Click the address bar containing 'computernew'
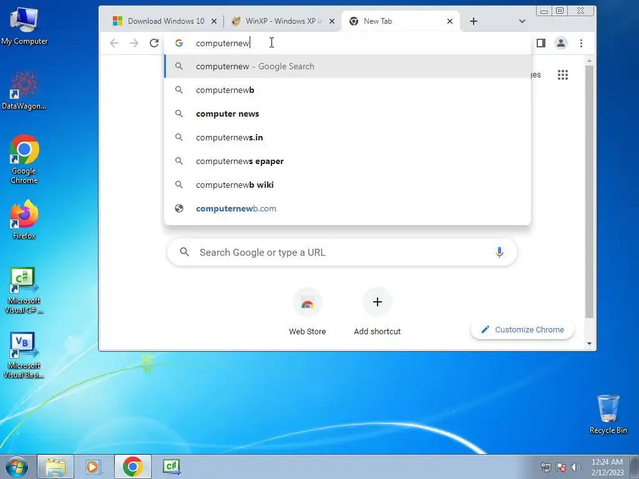This screenshot has height=479, width=639. click(x=348, y=43)
